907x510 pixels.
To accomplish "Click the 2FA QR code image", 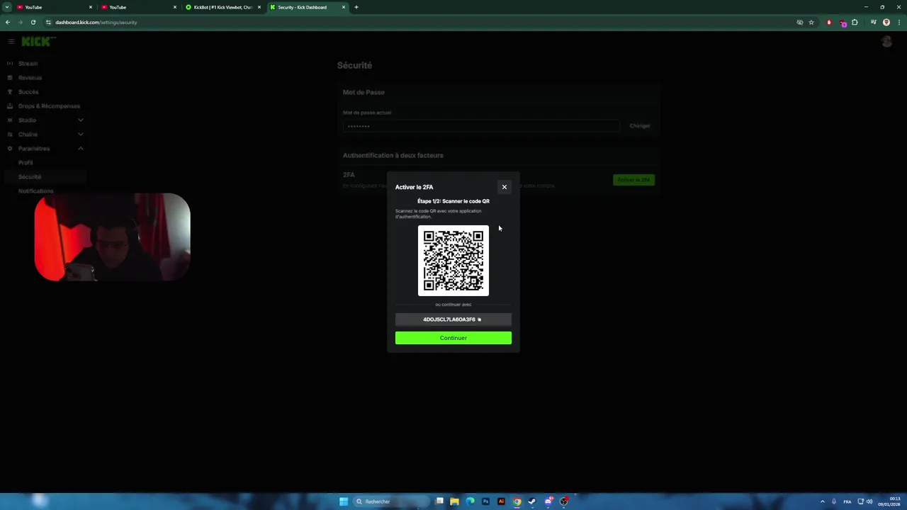I will [453, 261].
